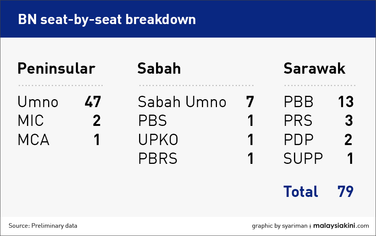Select the Sabah Umno entry

click(x=182, y=102)
